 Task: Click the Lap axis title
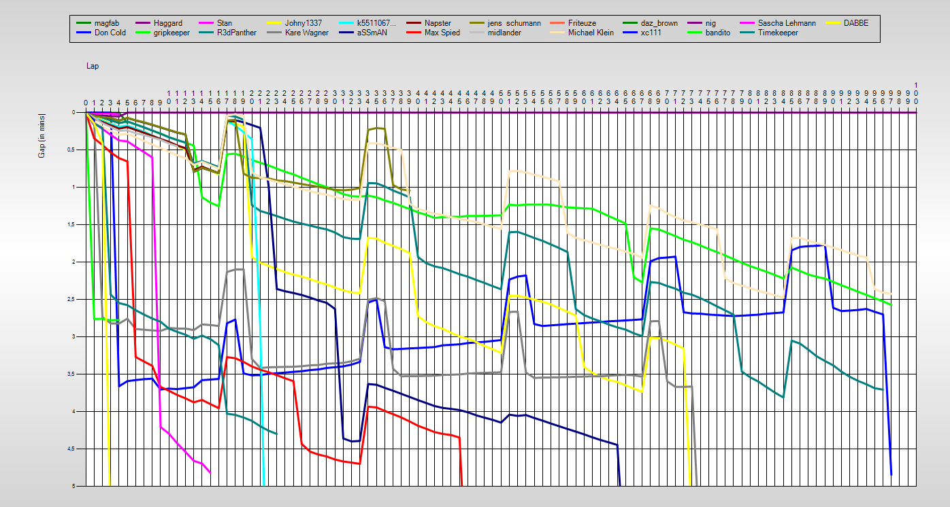click(x=93, y=66)
